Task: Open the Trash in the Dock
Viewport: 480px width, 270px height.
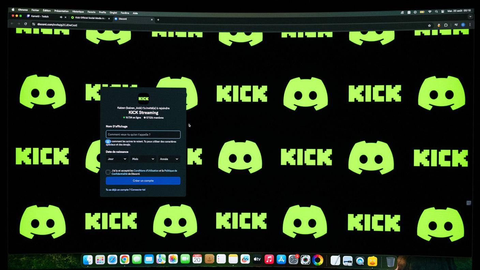Action: coord(391,262)
